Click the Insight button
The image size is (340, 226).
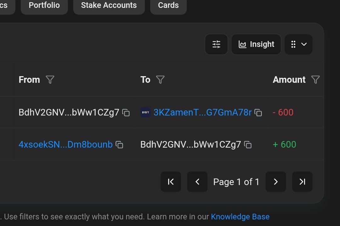coord(256,44)
